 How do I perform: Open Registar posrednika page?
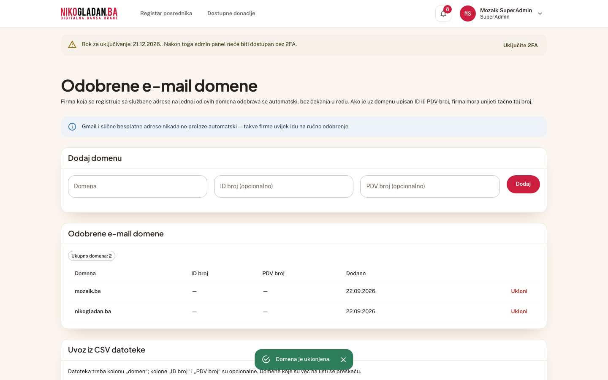tap(166, 14)
